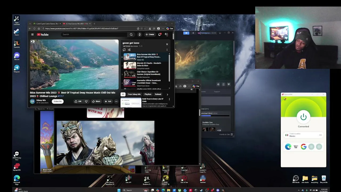
Task: Click Steam achievements progress bar
Action: [x=215, y=116]
